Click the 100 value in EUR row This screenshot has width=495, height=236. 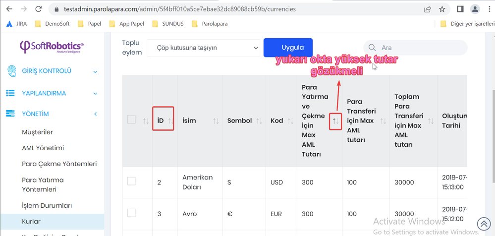click(352, 214)
